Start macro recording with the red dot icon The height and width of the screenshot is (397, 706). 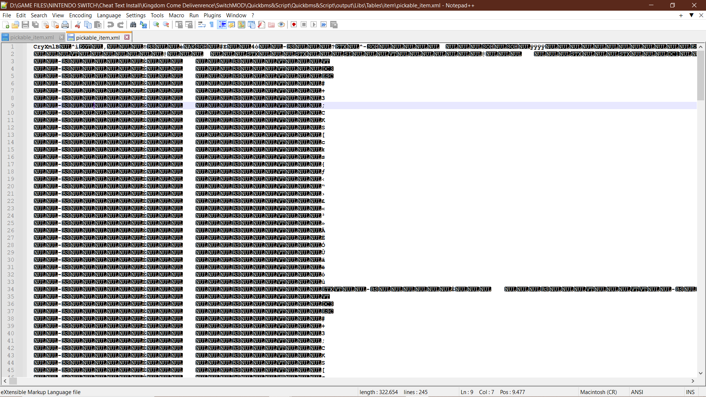point(294,25)
